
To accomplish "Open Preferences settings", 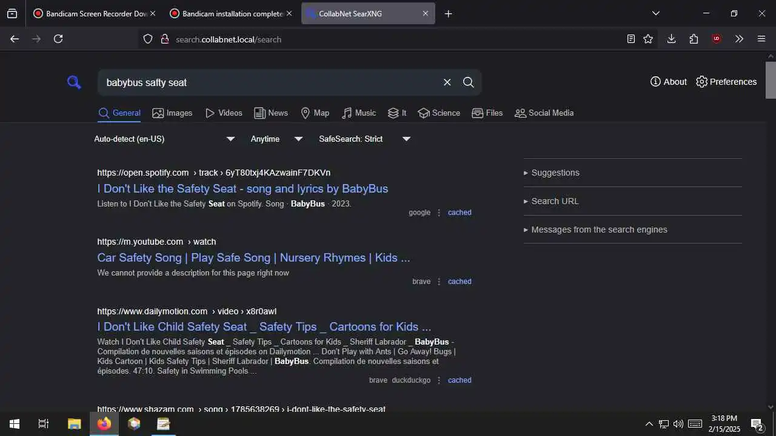I will point(726,82).
